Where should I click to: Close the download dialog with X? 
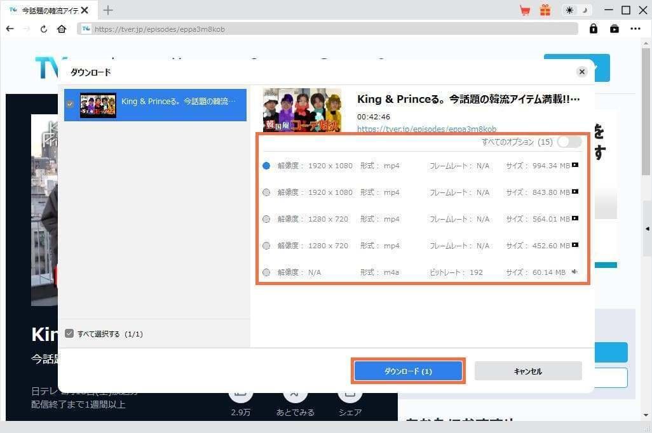click(x=581, y=72)
